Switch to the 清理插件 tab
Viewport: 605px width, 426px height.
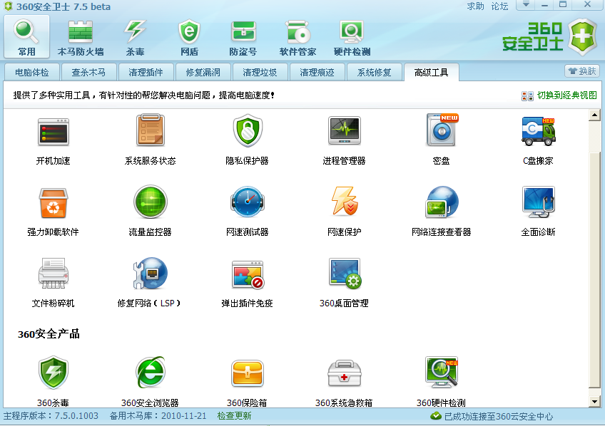146,73
